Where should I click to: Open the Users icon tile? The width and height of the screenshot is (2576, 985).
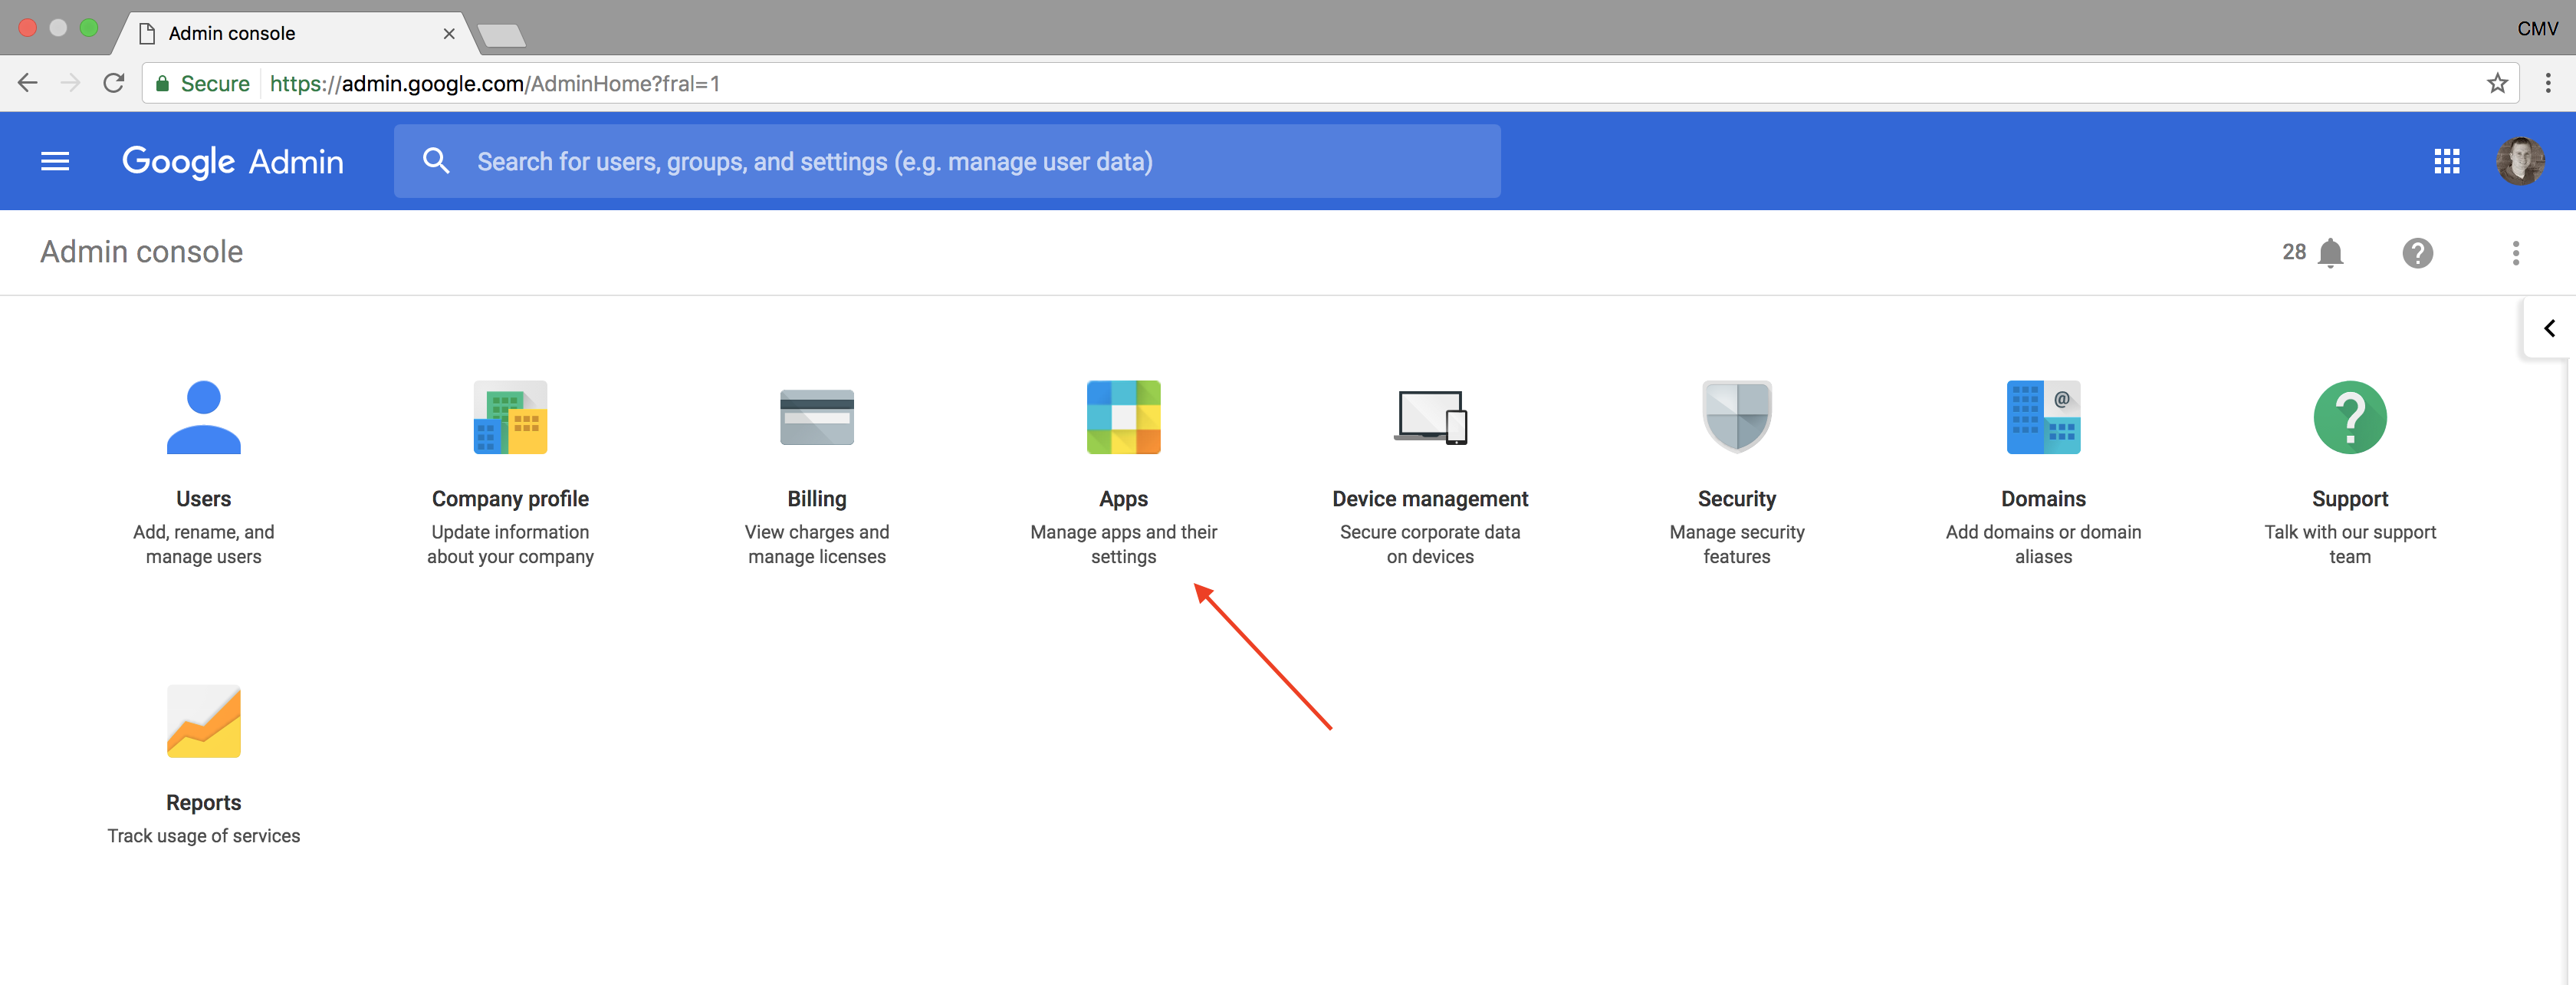pyautogui.click(x=203, y=417)
